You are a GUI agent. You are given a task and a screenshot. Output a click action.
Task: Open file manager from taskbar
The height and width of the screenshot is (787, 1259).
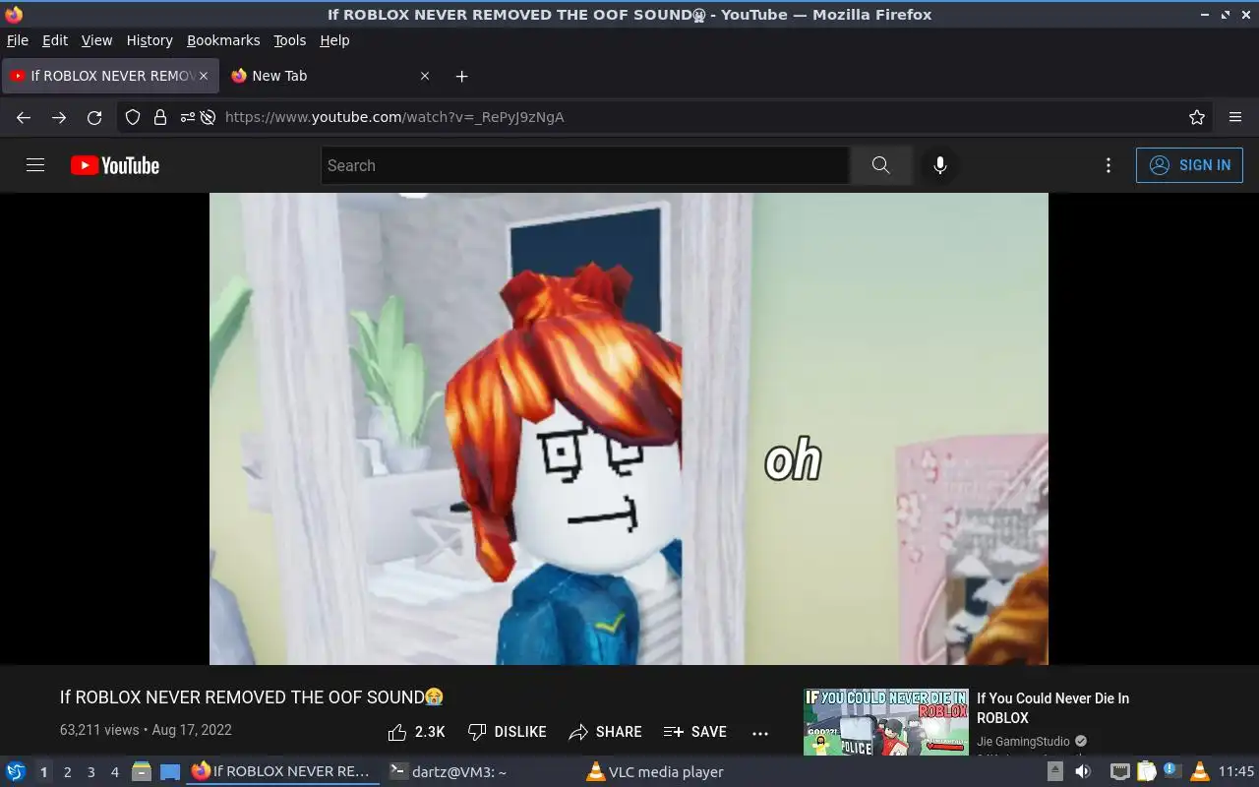(141, 771)
